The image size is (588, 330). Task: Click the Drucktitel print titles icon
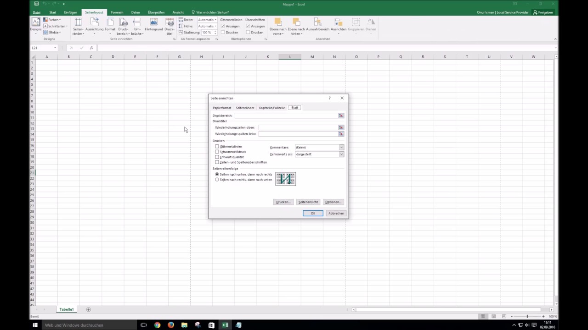click(170, 27)
